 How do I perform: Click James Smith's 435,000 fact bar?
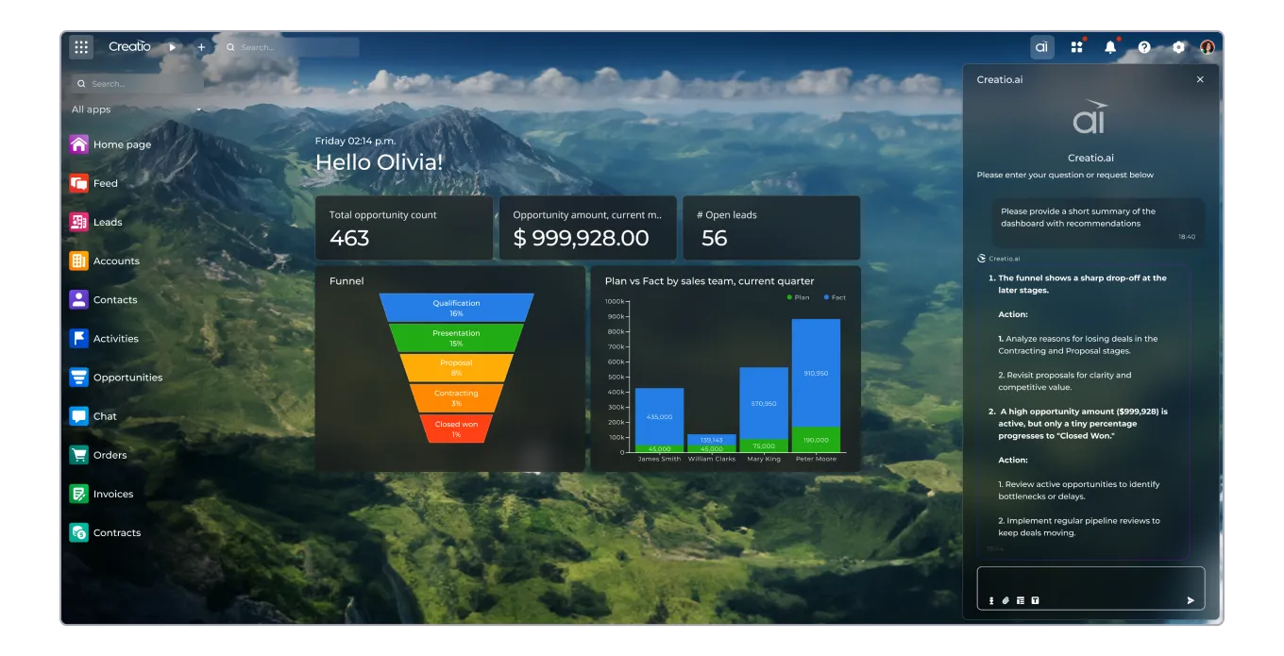point(659,416)
